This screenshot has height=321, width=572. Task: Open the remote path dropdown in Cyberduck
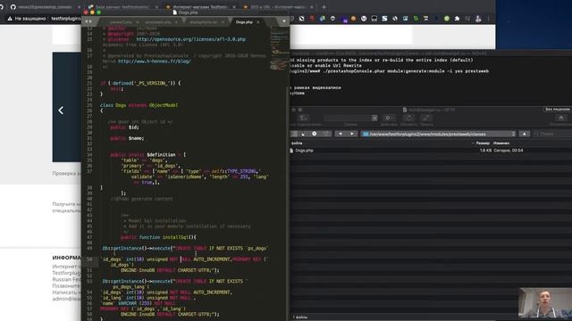pyautogui.click(x=439, y=134)
